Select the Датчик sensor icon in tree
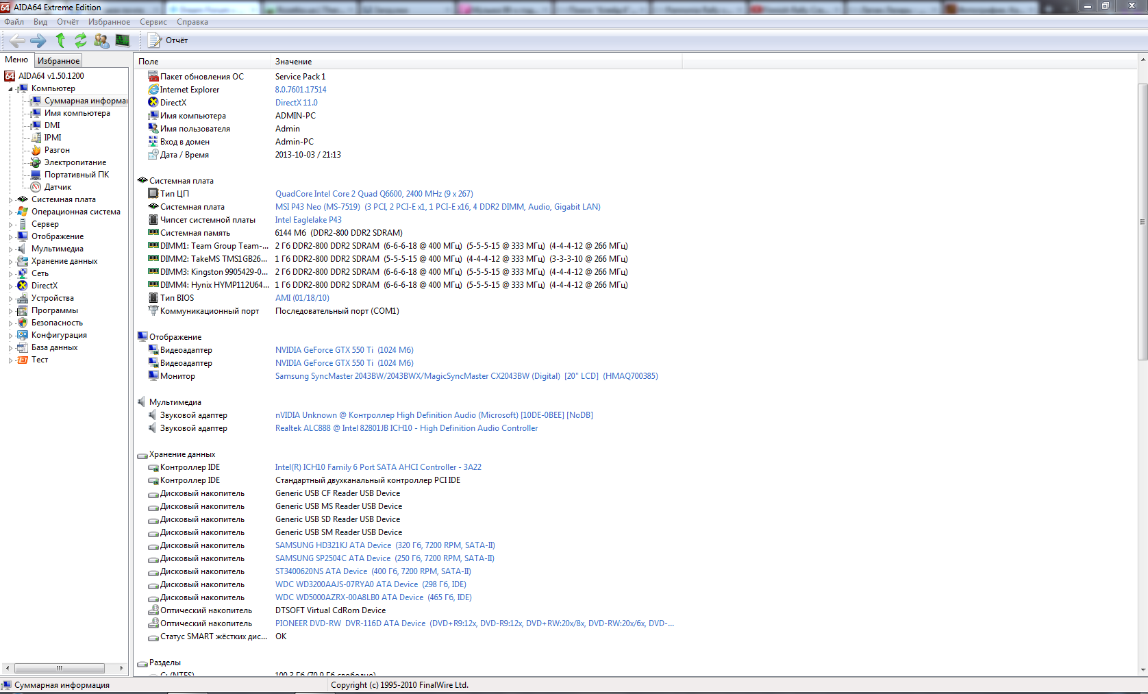 pos(36,187)
